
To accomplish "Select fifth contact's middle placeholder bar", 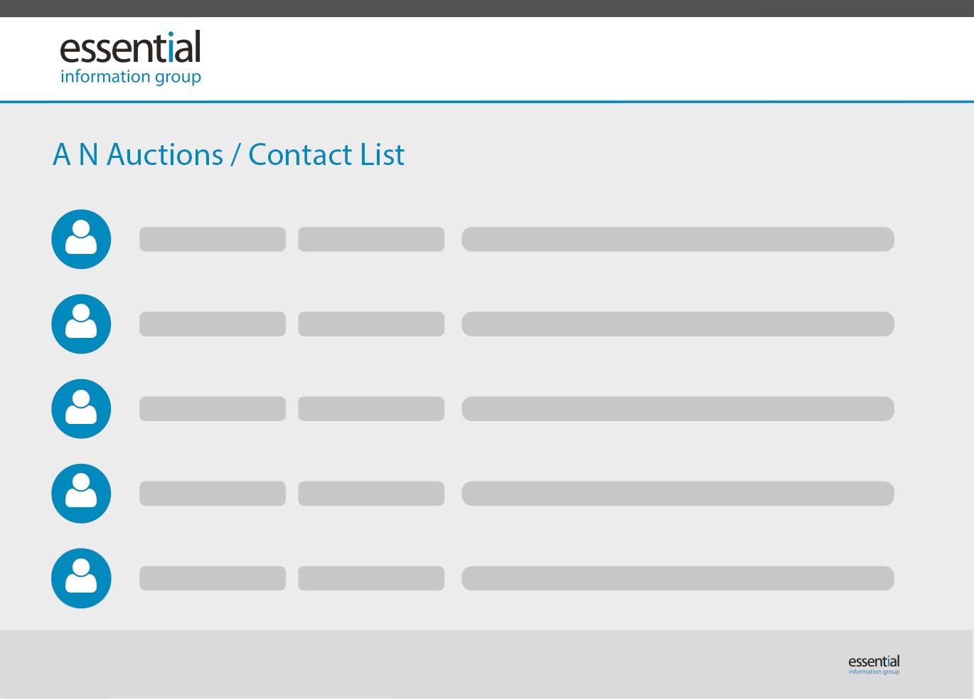I will (371, 578).
